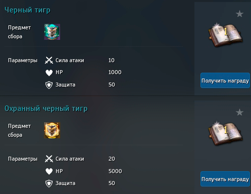Click the reward book icon for Охранный черный тигр
The height and width of the screenshot is (194, 251).
coord(226,134)
